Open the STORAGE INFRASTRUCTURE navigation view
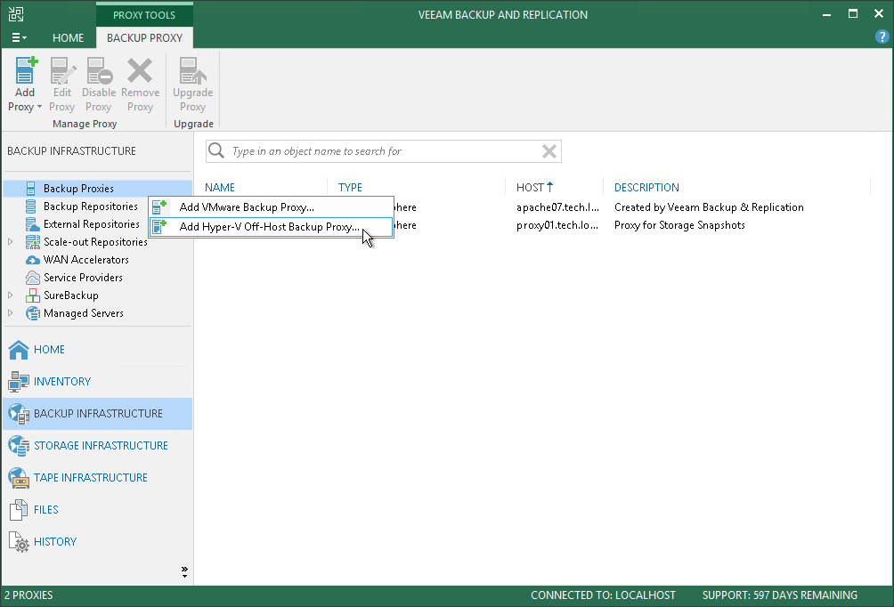The image size is (894, 607). [97, 446]
